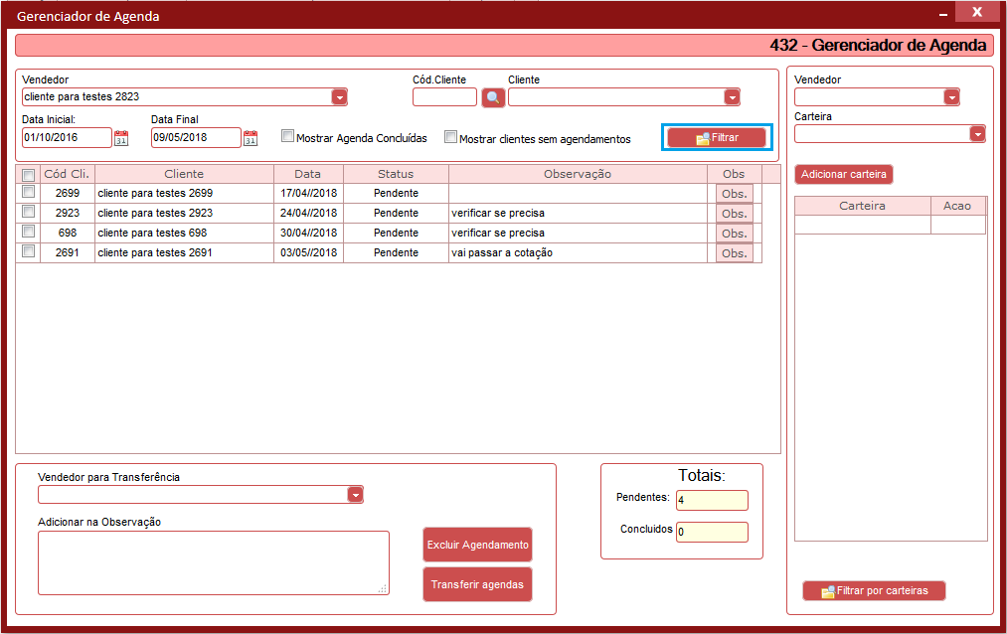Click the date cell 30/04//2018
Screen dimensions: 1007x634
(x=308, y=233)
